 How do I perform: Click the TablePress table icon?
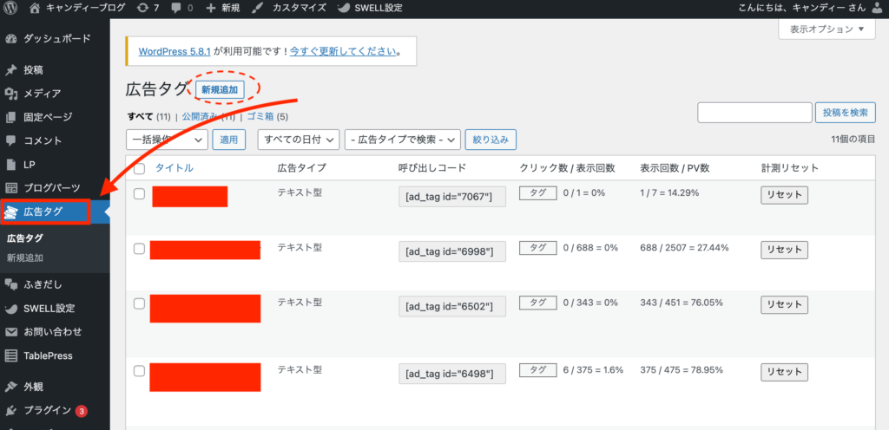11,356
